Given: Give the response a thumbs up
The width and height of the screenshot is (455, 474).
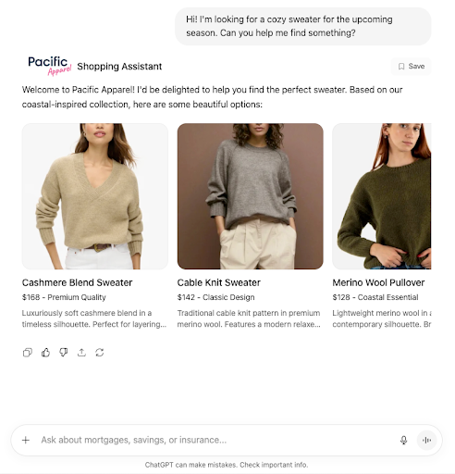Looking at the screenshot, I should (x=45, y=353).
